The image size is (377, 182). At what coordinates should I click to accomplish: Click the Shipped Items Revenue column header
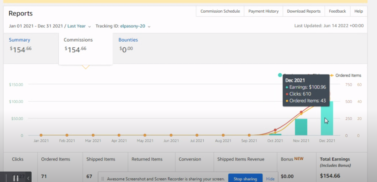[x=241, y=159]
